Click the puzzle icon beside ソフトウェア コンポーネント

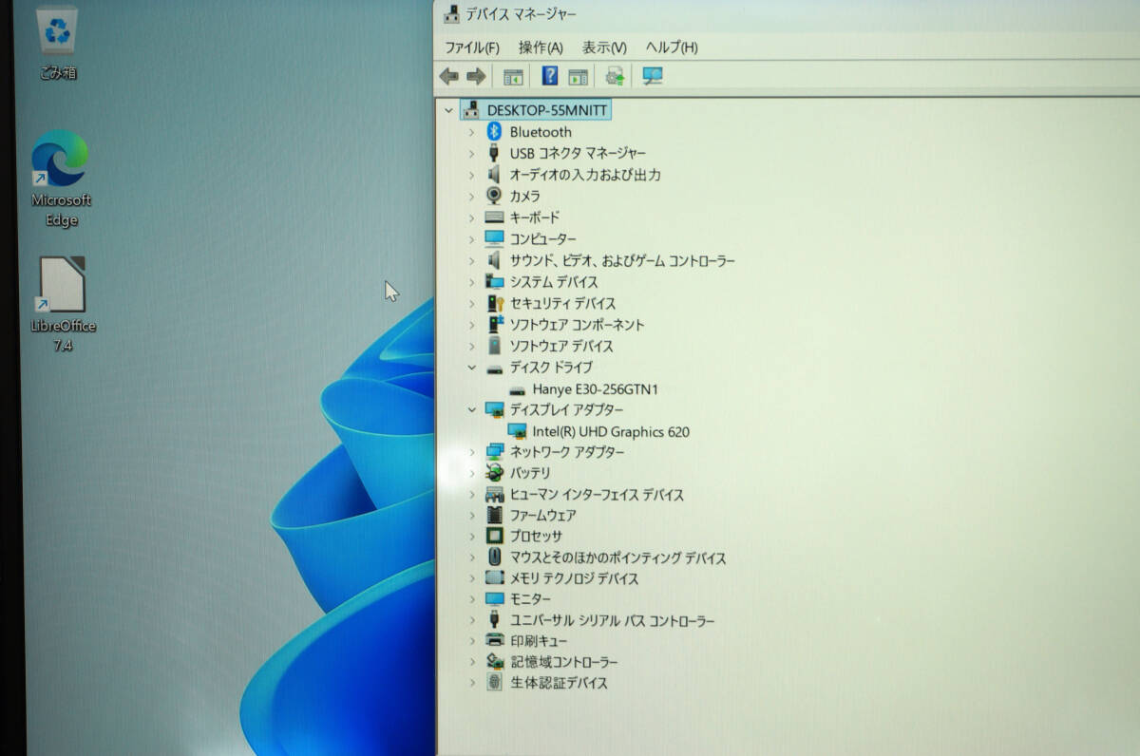[494, 325]
